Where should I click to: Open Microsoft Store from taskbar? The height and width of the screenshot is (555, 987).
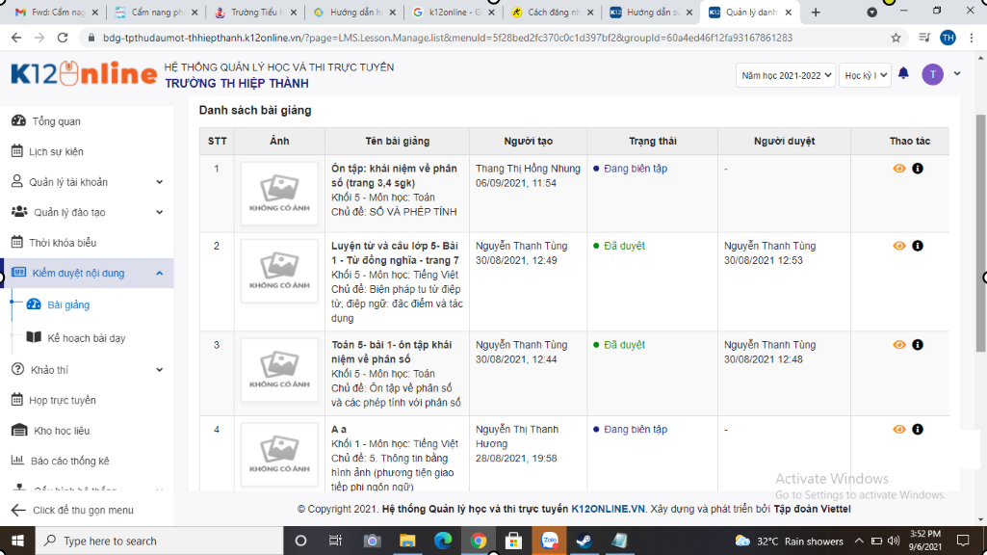pyautogui.click(x=513, y=541)
